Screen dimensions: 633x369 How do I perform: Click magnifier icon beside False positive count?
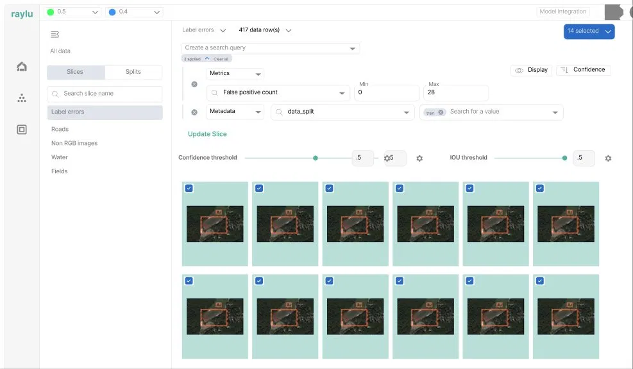[x=215, y=92]
